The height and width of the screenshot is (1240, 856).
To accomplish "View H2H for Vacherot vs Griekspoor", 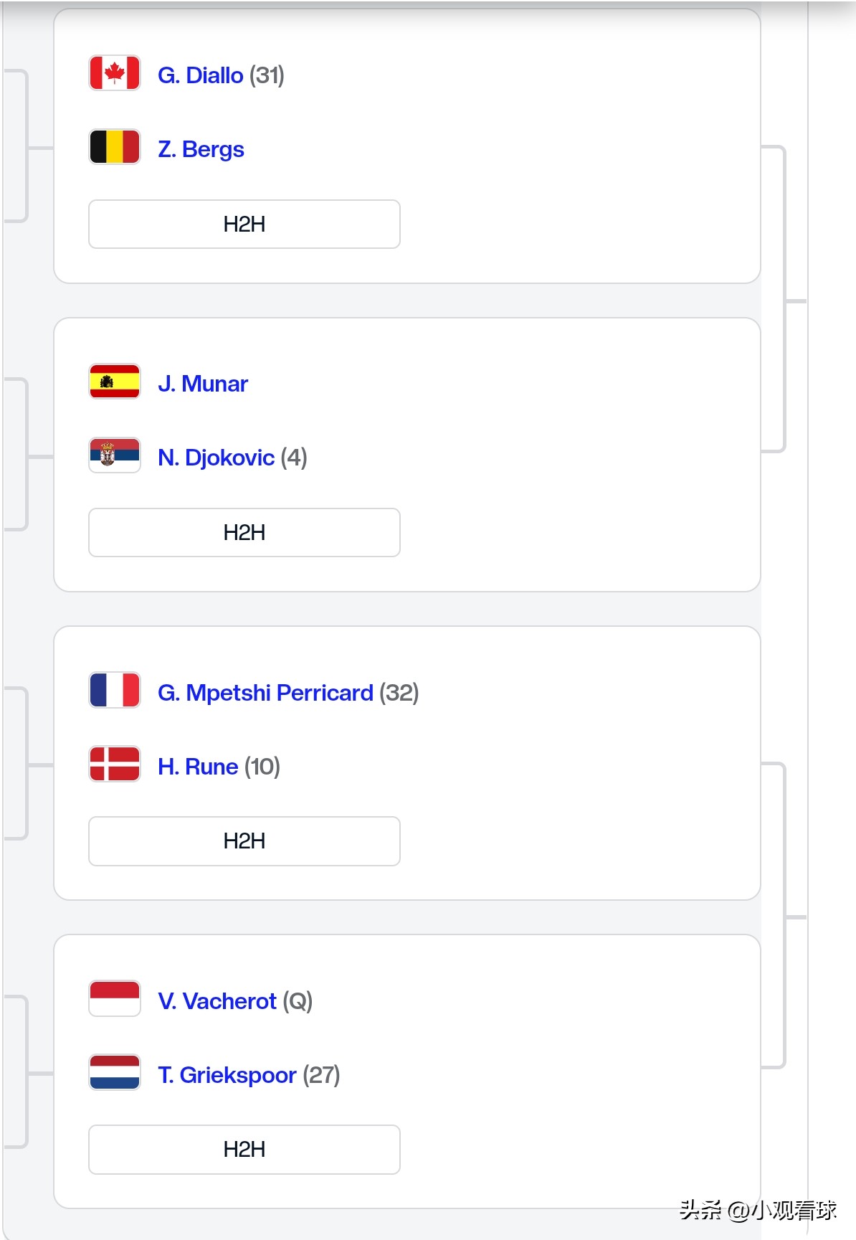I will [244, 1150].
